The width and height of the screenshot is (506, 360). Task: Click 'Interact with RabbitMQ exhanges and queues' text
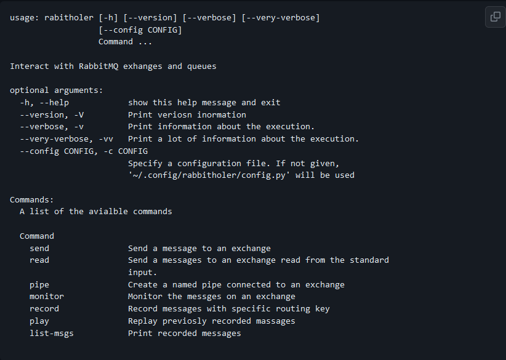(113, 66)
